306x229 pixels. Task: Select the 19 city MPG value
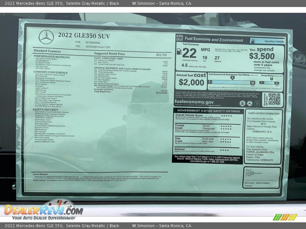(205, 58)
